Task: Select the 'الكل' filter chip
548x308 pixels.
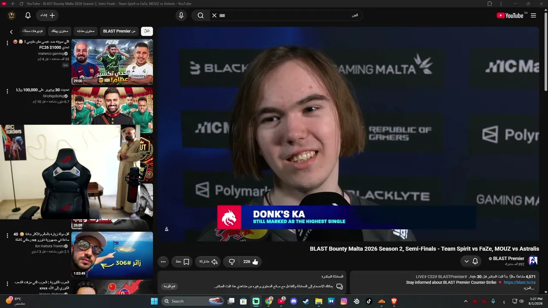Action: [x=147, y=31]
